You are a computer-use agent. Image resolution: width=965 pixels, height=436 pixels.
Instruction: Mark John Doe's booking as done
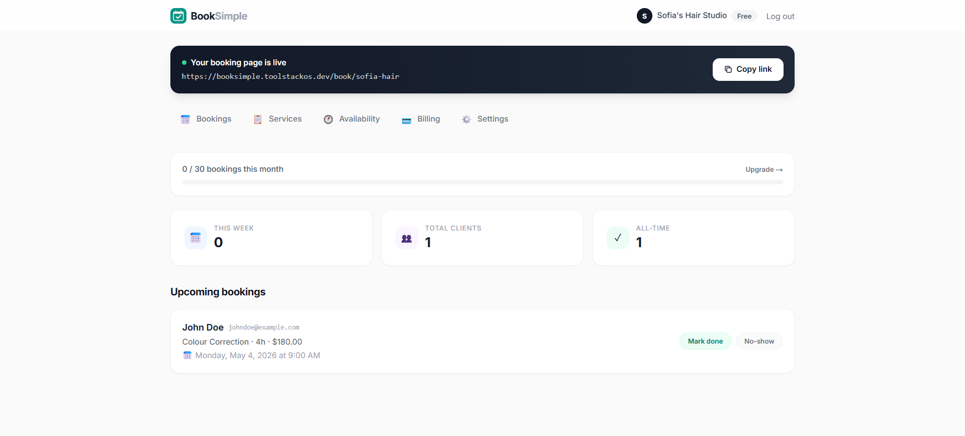705,341
